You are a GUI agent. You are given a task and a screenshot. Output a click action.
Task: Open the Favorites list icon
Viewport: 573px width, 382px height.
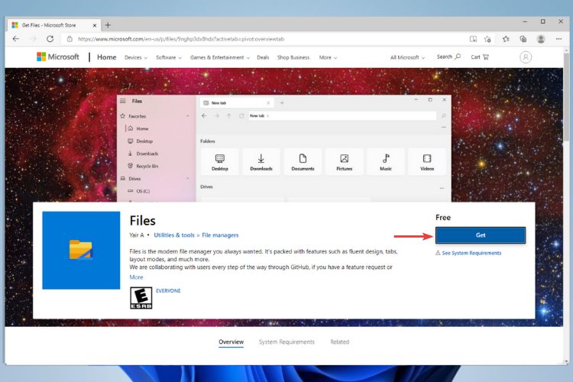click(x=506, y=39)
